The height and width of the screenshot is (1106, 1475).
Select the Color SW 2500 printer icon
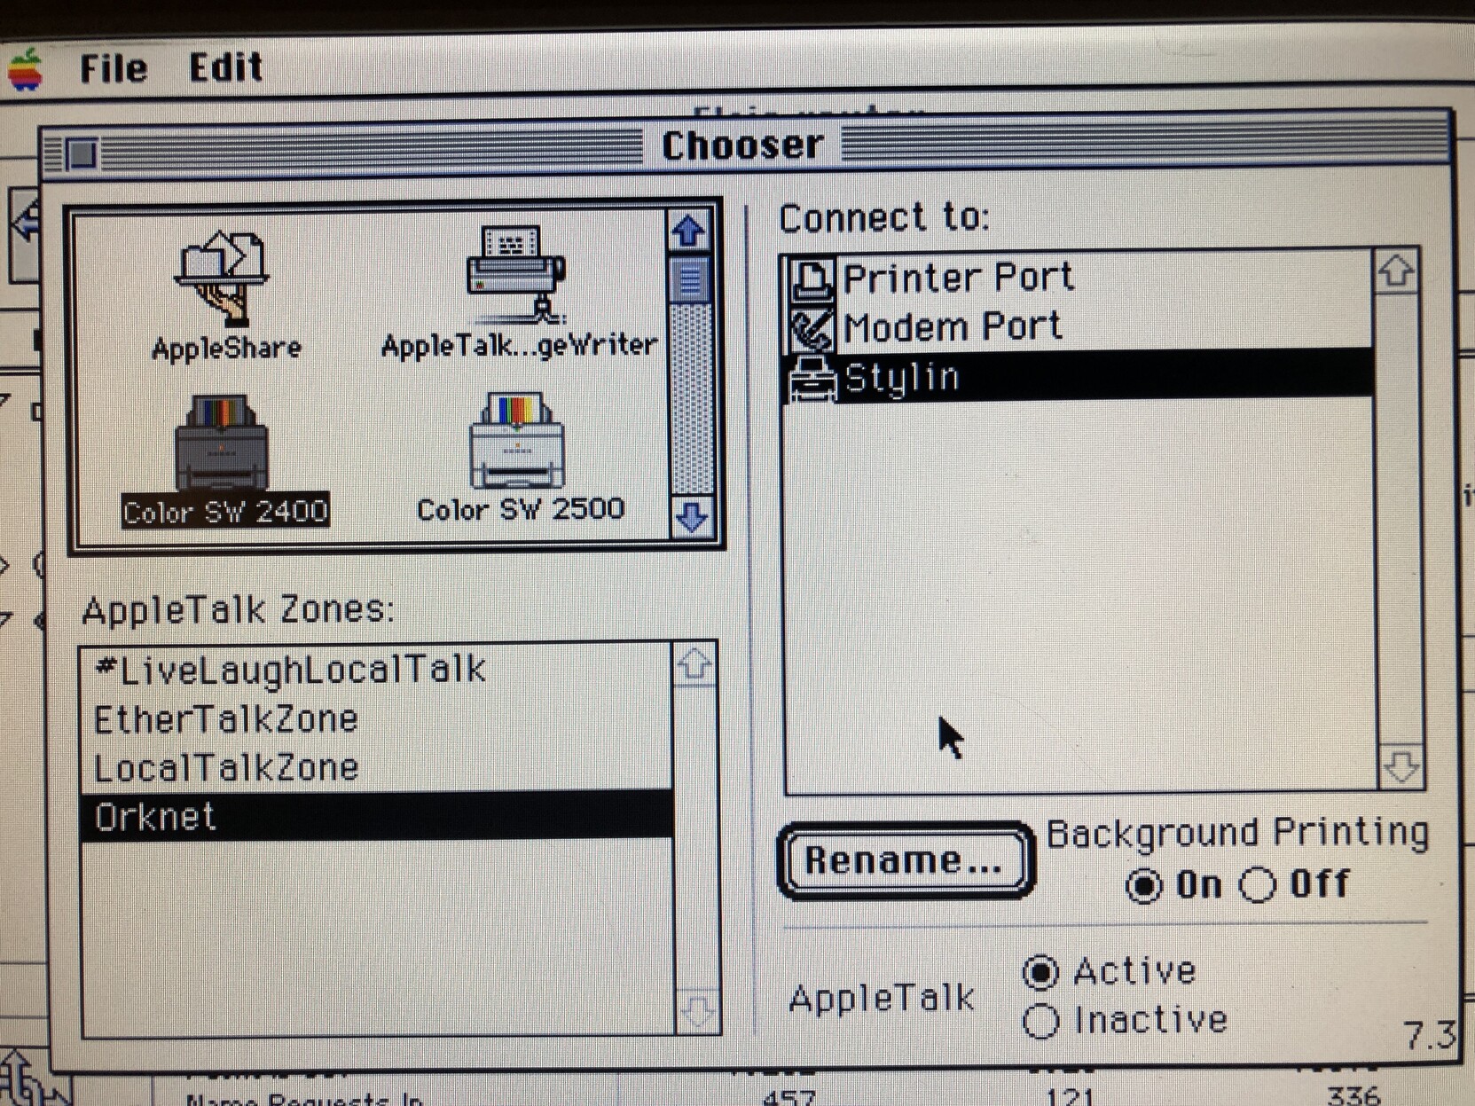point(521,459)
